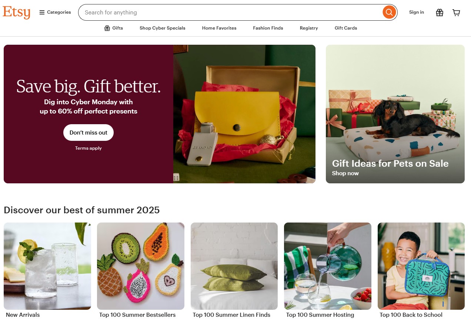Click the Etsy logo
The image size is (471, 319).
(16, 12)
